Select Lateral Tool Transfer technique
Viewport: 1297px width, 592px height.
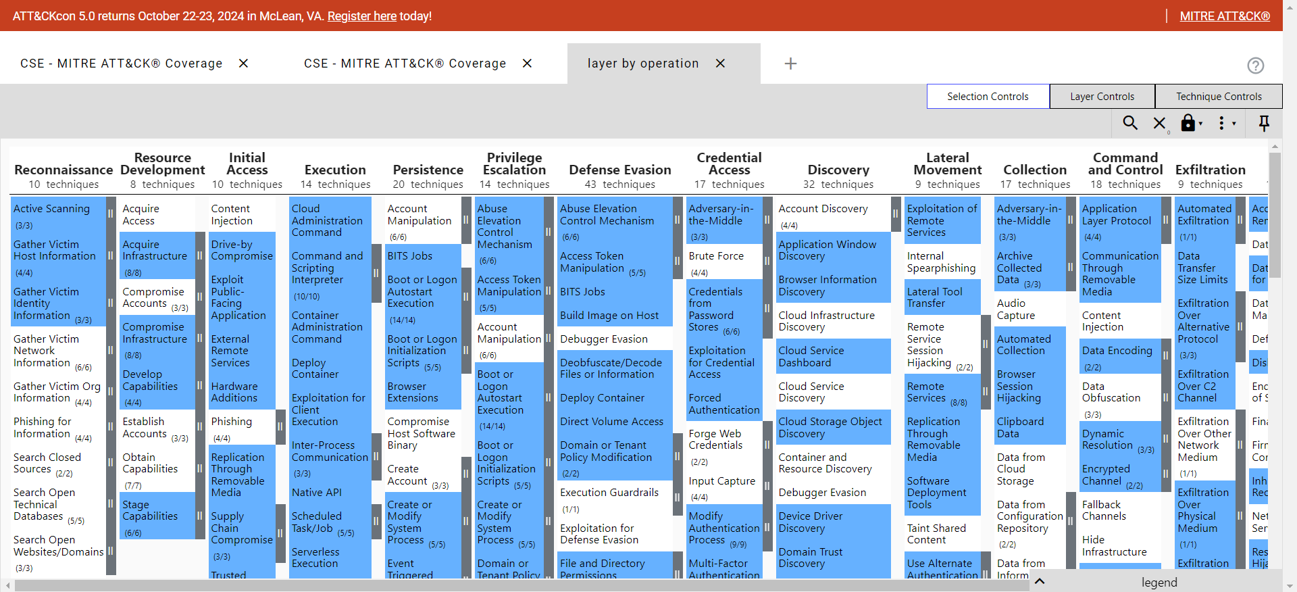coord(942,297)
